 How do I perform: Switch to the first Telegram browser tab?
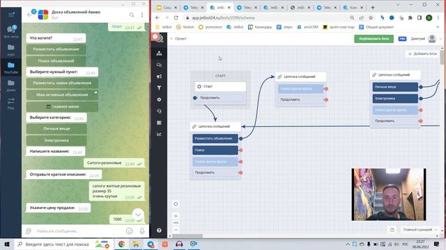(194, 8)
